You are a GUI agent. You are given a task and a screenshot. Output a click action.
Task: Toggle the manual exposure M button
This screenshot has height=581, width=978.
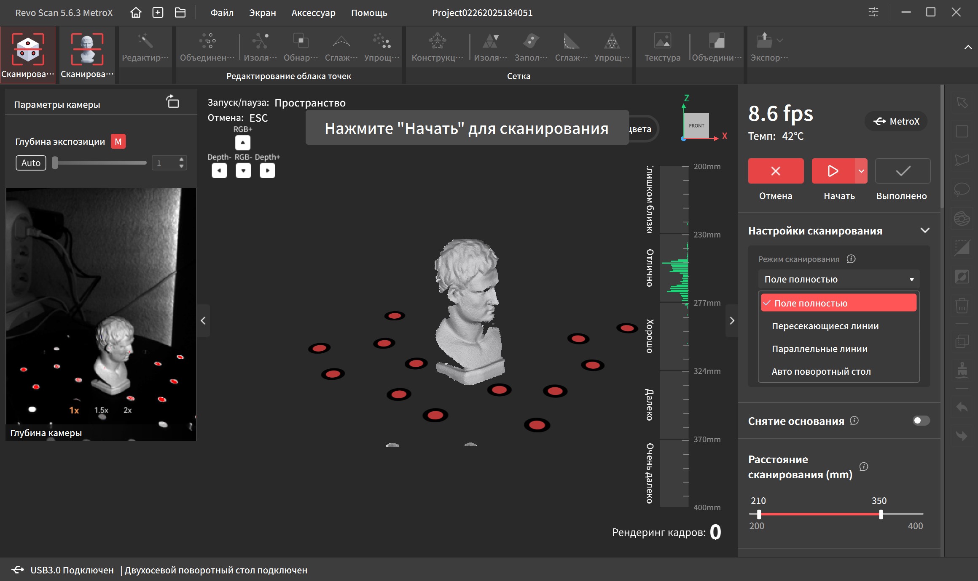pyautogui.click(x=118, y=141)
